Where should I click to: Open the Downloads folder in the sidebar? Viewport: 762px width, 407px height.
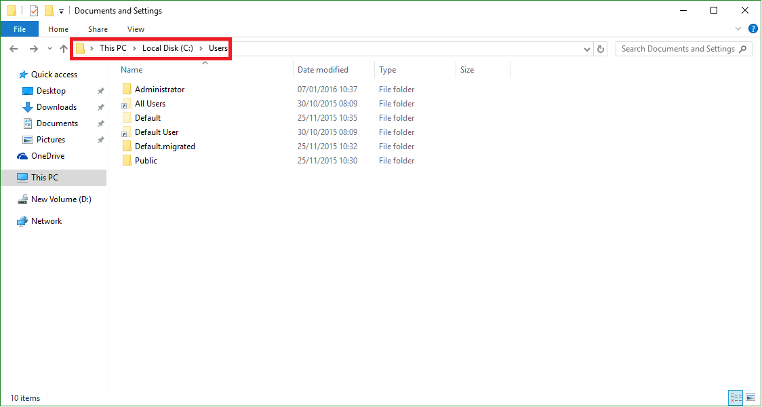56,106
